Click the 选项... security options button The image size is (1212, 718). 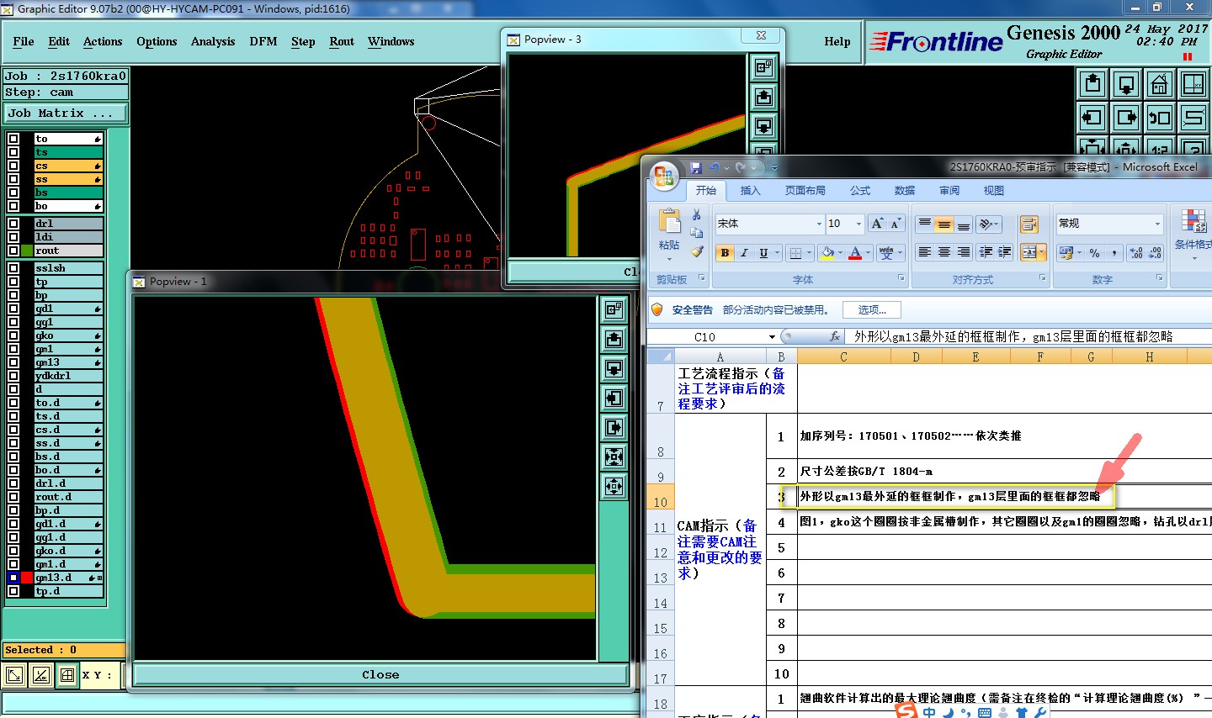click(x=872, y=310)
